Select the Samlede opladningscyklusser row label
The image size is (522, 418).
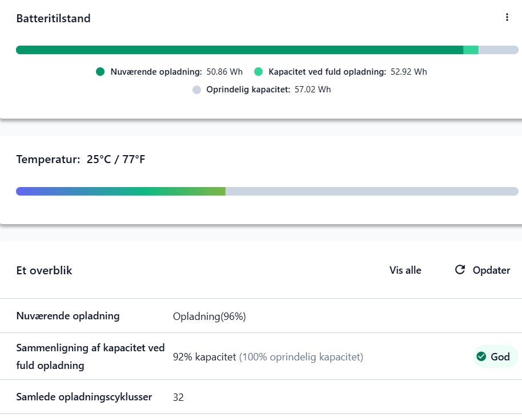84,397
